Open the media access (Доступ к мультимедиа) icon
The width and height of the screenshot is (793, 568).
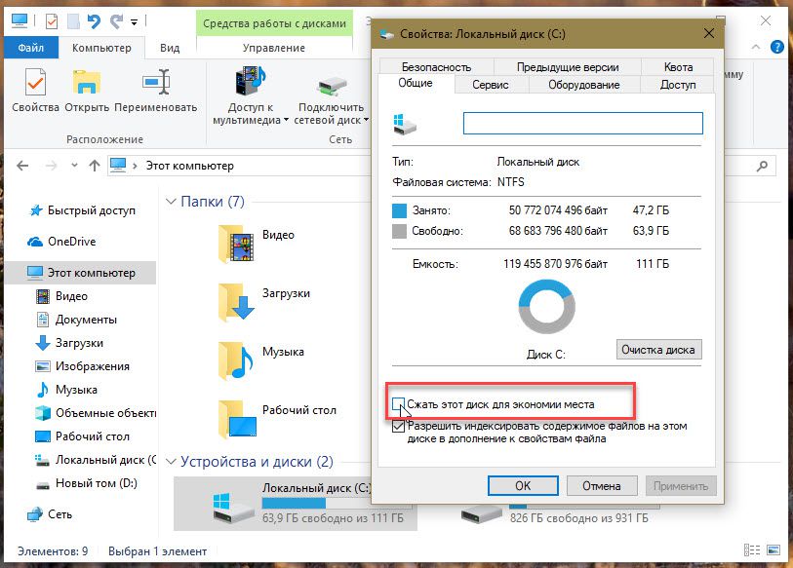(x=251, y=86)
